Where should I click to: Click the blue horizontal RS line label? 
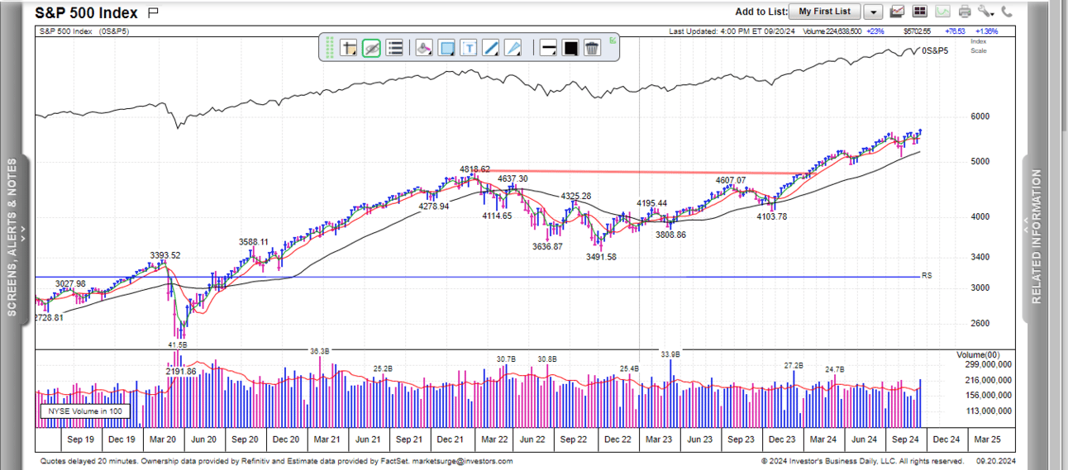point(926,275)
